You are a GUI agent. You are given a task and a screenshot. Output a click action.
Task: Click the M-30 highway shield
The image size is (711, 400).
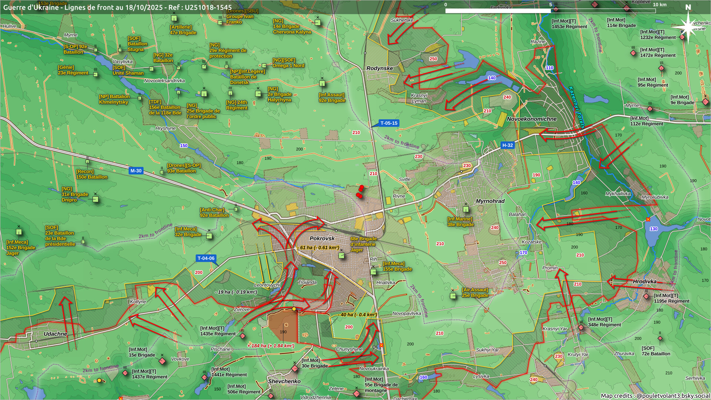pyautogui.click(x=136, y=171)
